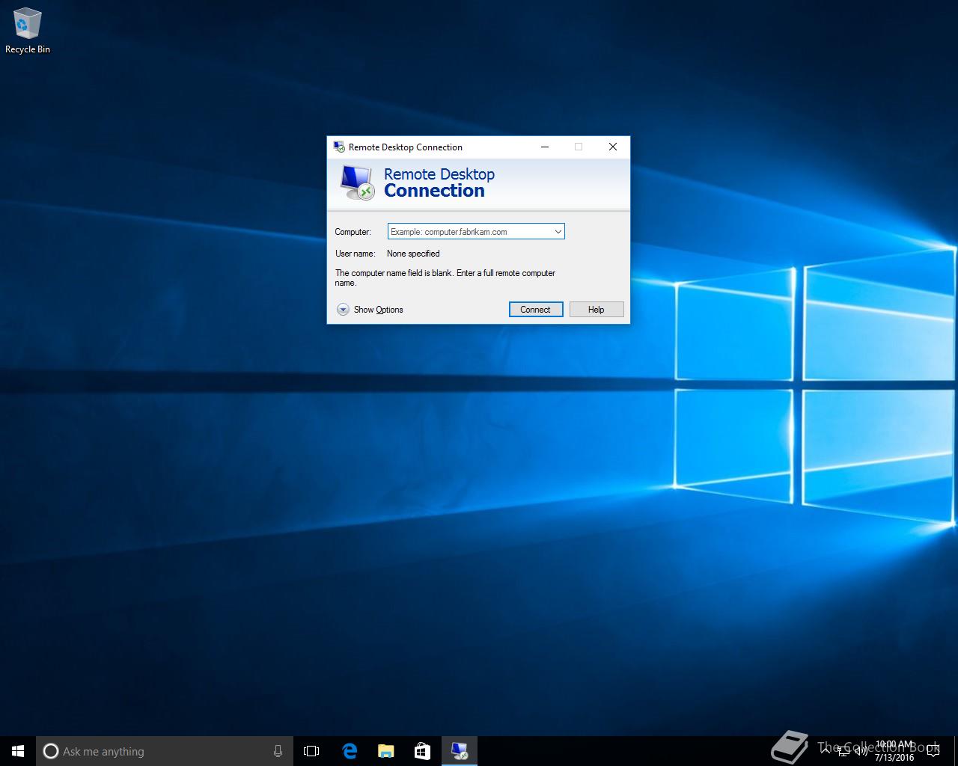Open File Explorer from the taskbar

[385, 751]
